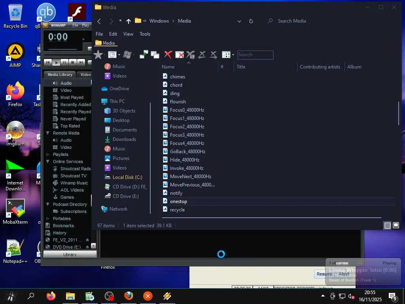This screenshot has height=304, width=405.
Task: Click the Resume button
Action: tap(324, 274)
